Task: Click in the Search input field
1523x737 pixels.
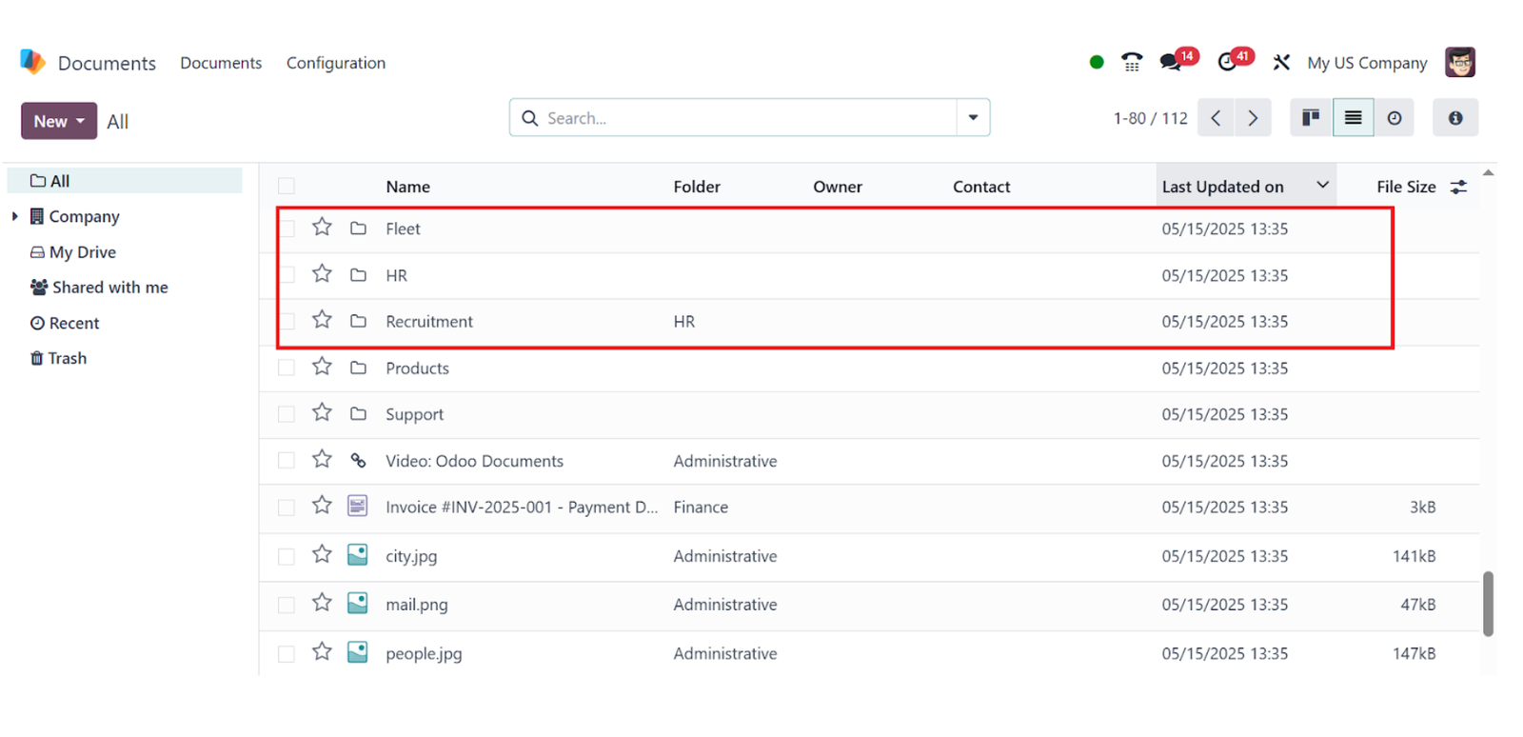Action: [x=747, y=118]
